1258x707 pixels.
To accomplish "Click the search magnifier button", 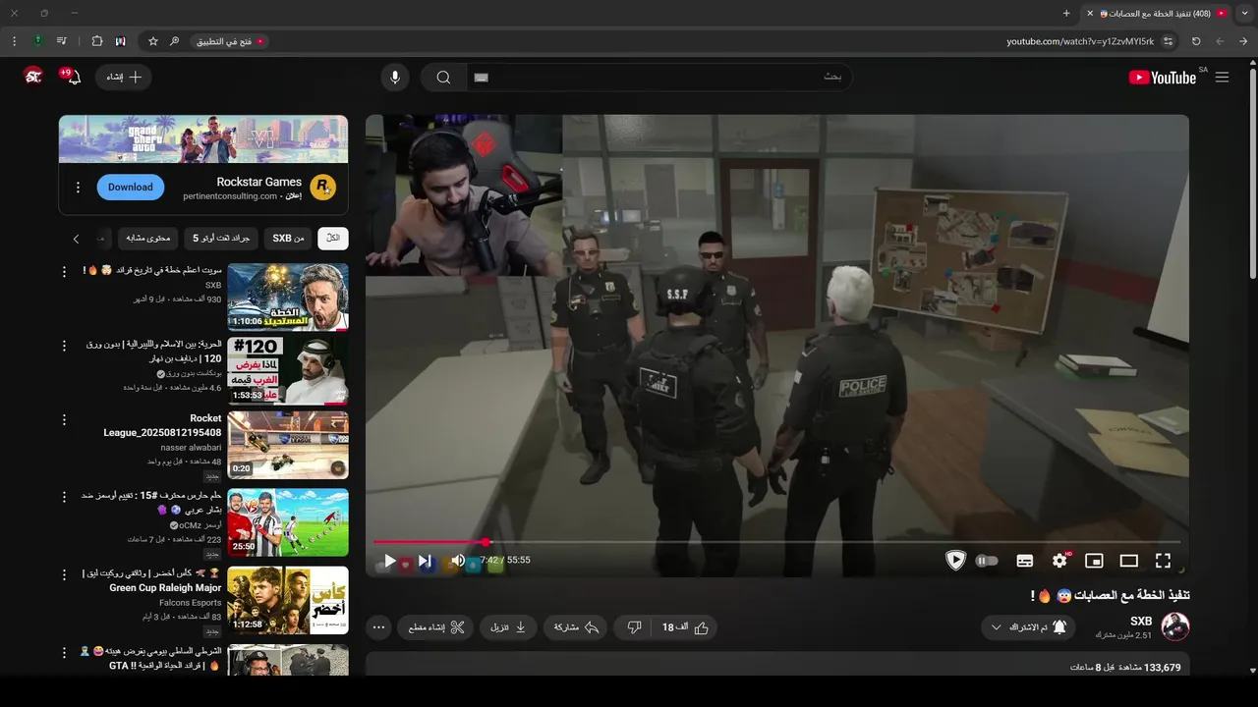I will pyautogui.click(x=443, y=78).
